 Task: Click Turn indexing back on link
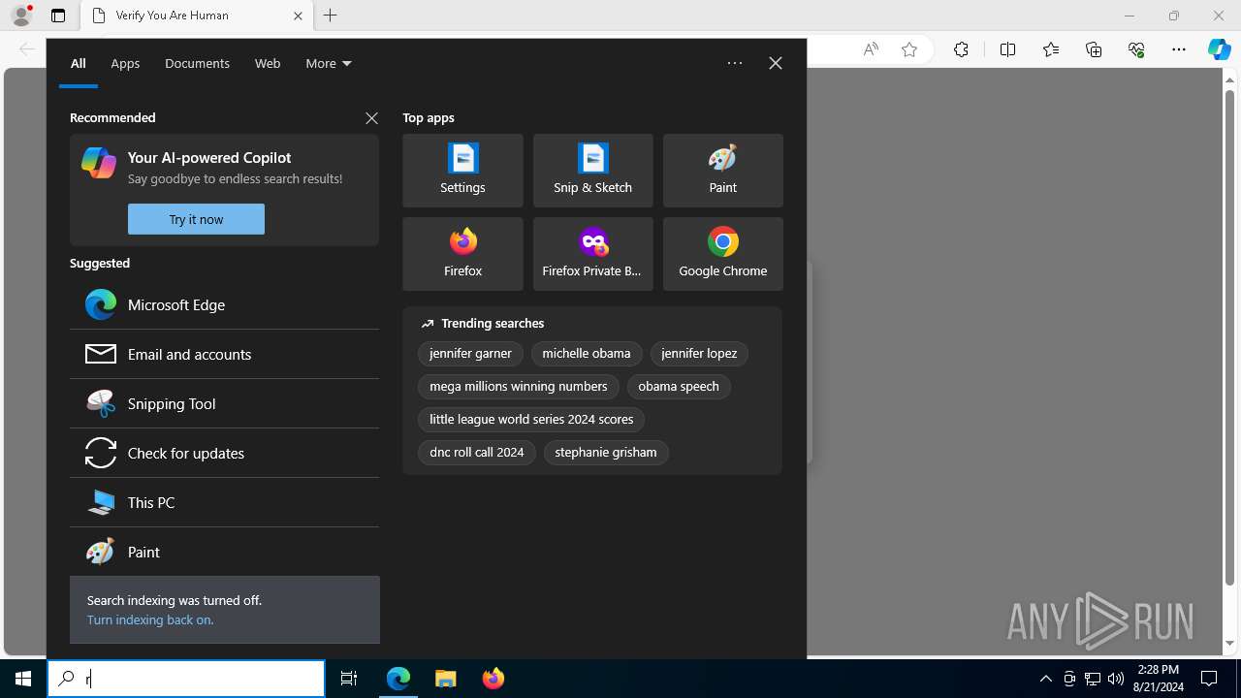[149, 619]
